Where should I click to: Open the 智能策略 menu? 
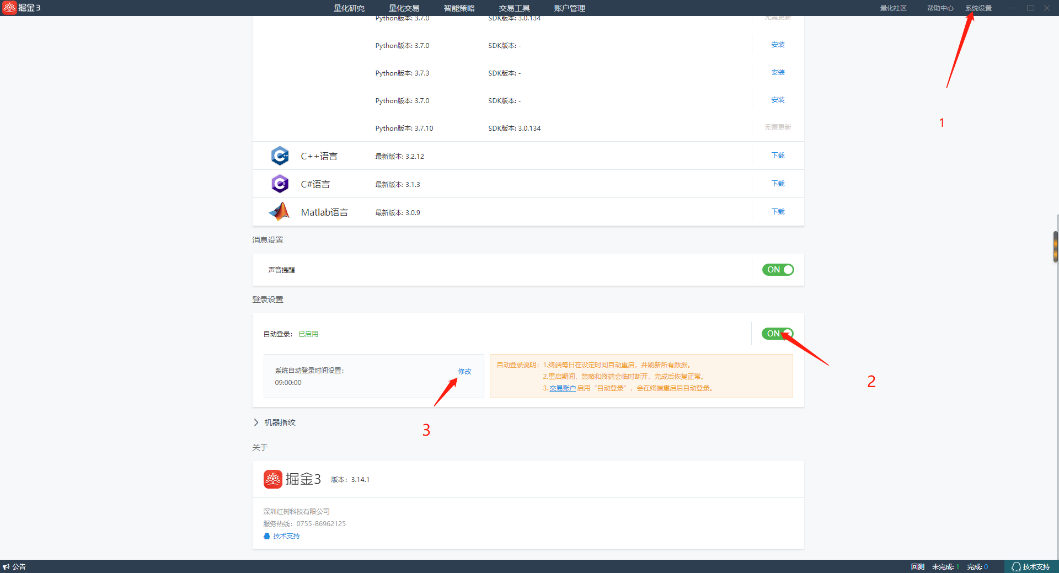[459, 8]
